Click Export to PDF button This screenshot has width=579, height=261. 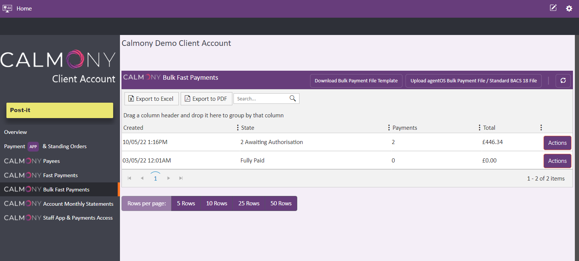click(206, 99)
